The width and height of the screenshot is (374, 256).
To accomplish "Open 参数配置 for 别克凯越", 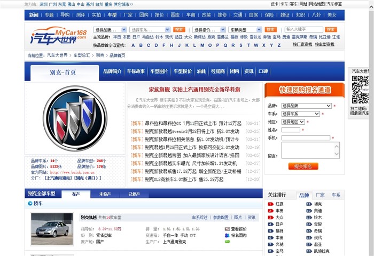I will [221, 218].
